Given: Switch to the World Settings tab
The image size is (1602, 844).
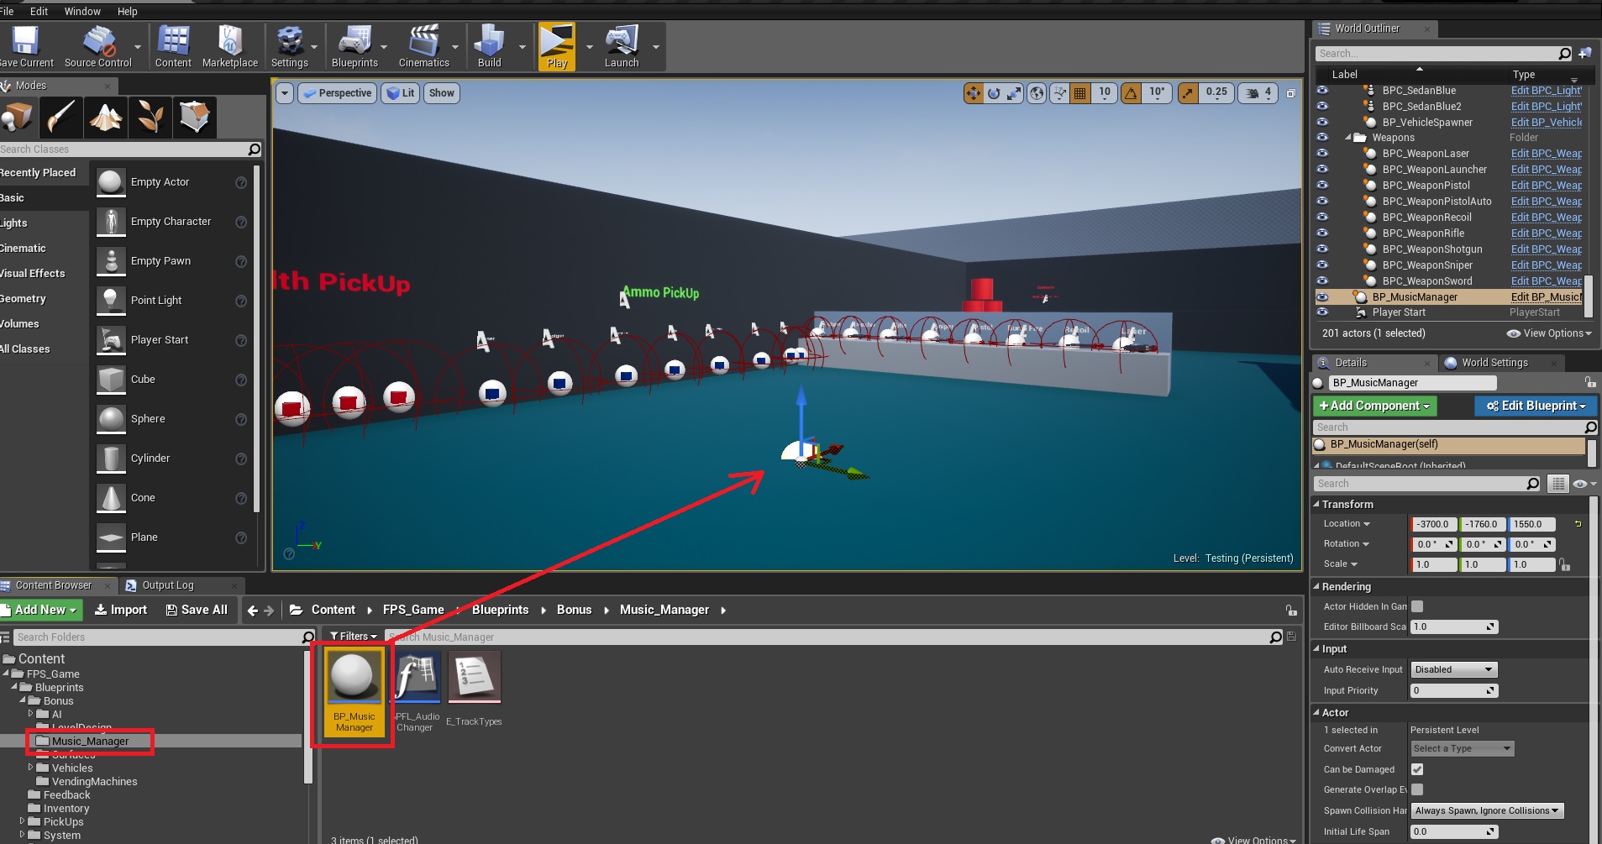Looking at the screenshot, I should click(1494, 363).
